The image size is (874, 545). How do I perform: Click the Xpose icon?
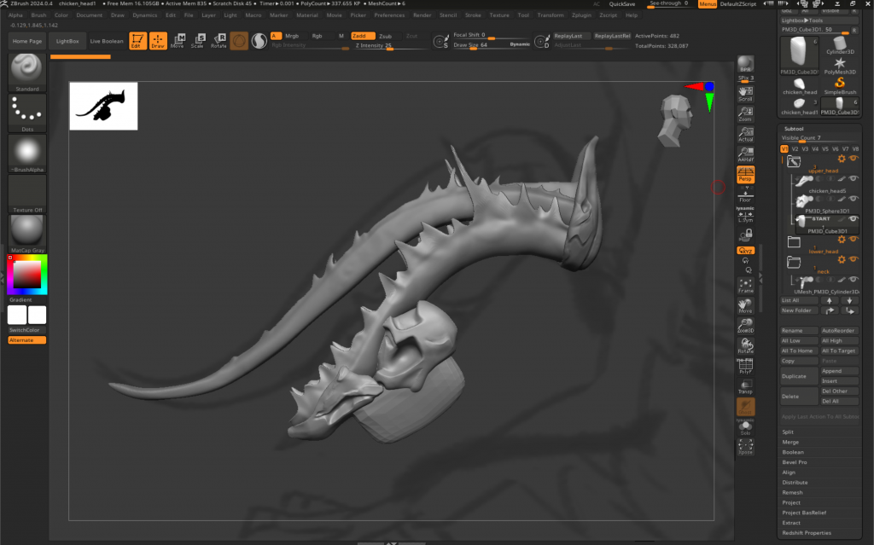coord(745,446)
